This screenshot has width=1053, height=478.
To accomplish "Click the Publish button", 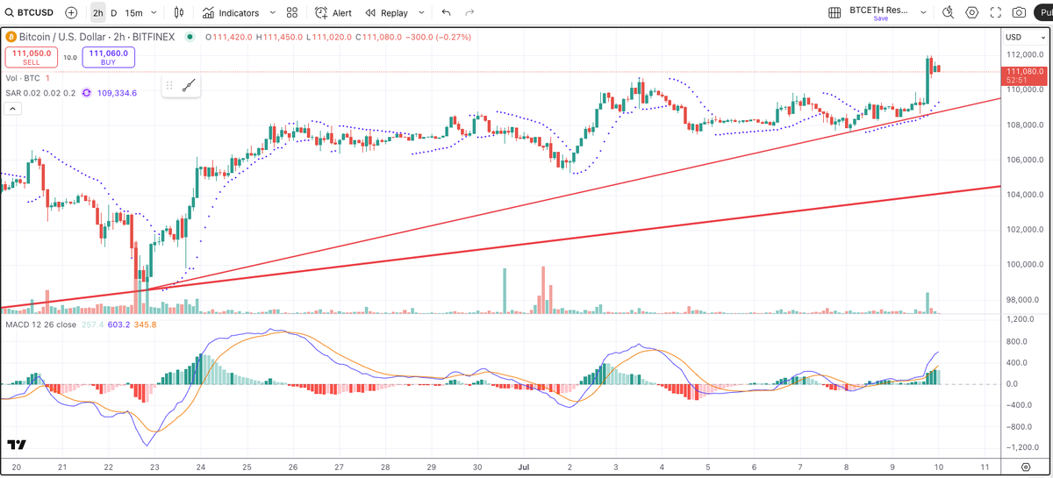I will point(1043,12).
